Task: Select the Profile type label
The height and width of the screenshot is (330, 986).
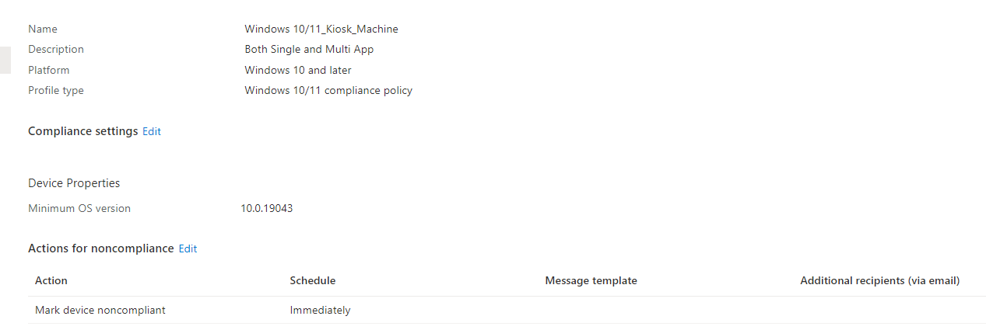Action: (56, 90)
